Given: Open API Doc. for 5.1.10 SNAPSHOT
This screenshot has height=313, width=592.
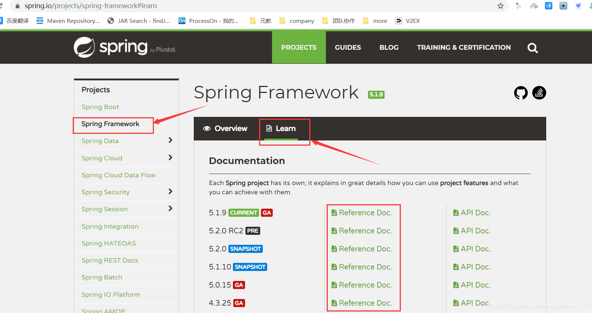Looking at the screenshot, I should tap(472, 267).
